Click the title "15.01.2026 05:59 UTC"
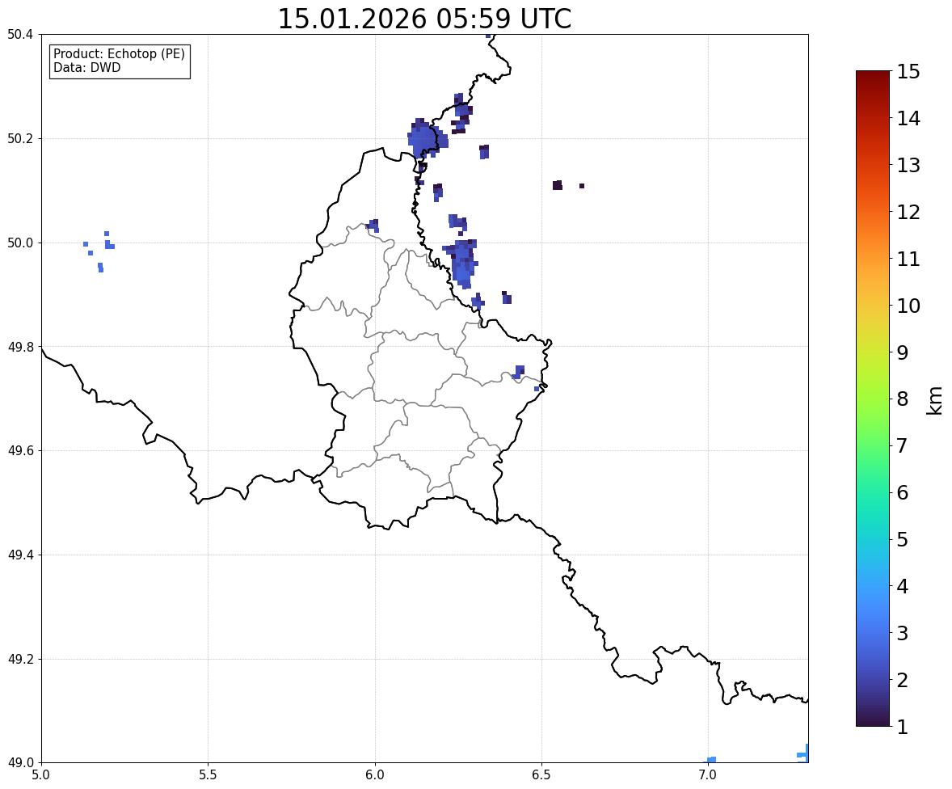 [423, 19]
